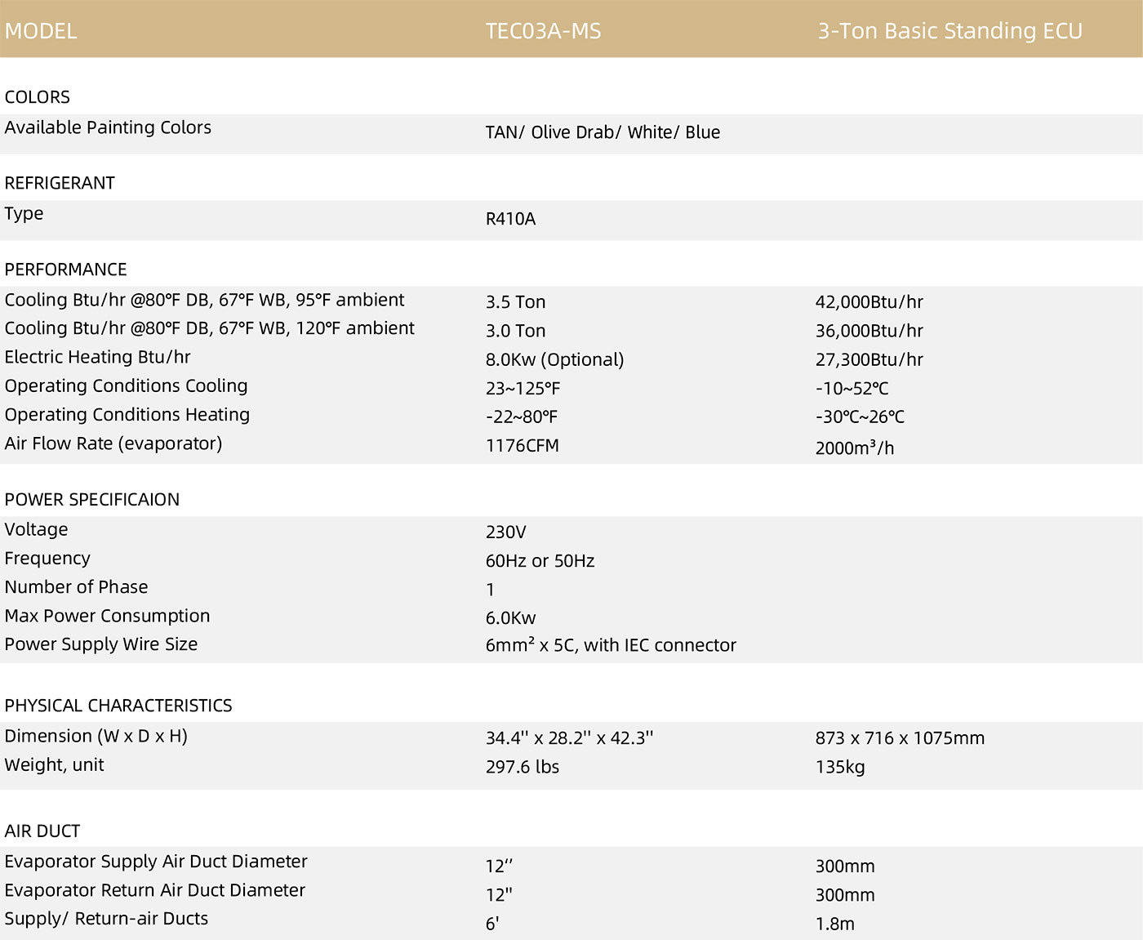The image size is (1143, 940).
Task: Click the '23~125°F' value
Action: [x=523, y=389]
